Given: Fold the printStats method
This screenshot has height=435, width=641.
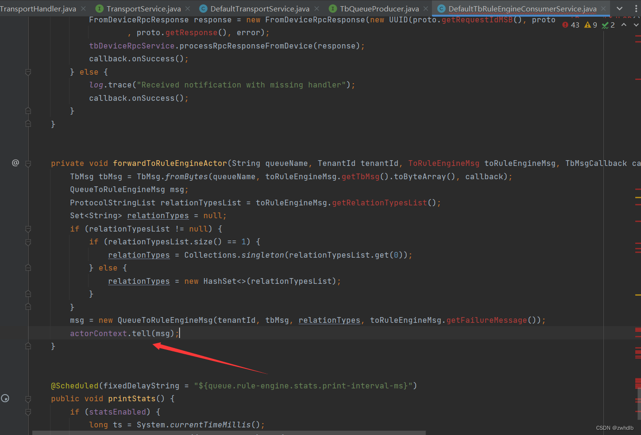Looking at the screenshot, I should coord(28,399).
